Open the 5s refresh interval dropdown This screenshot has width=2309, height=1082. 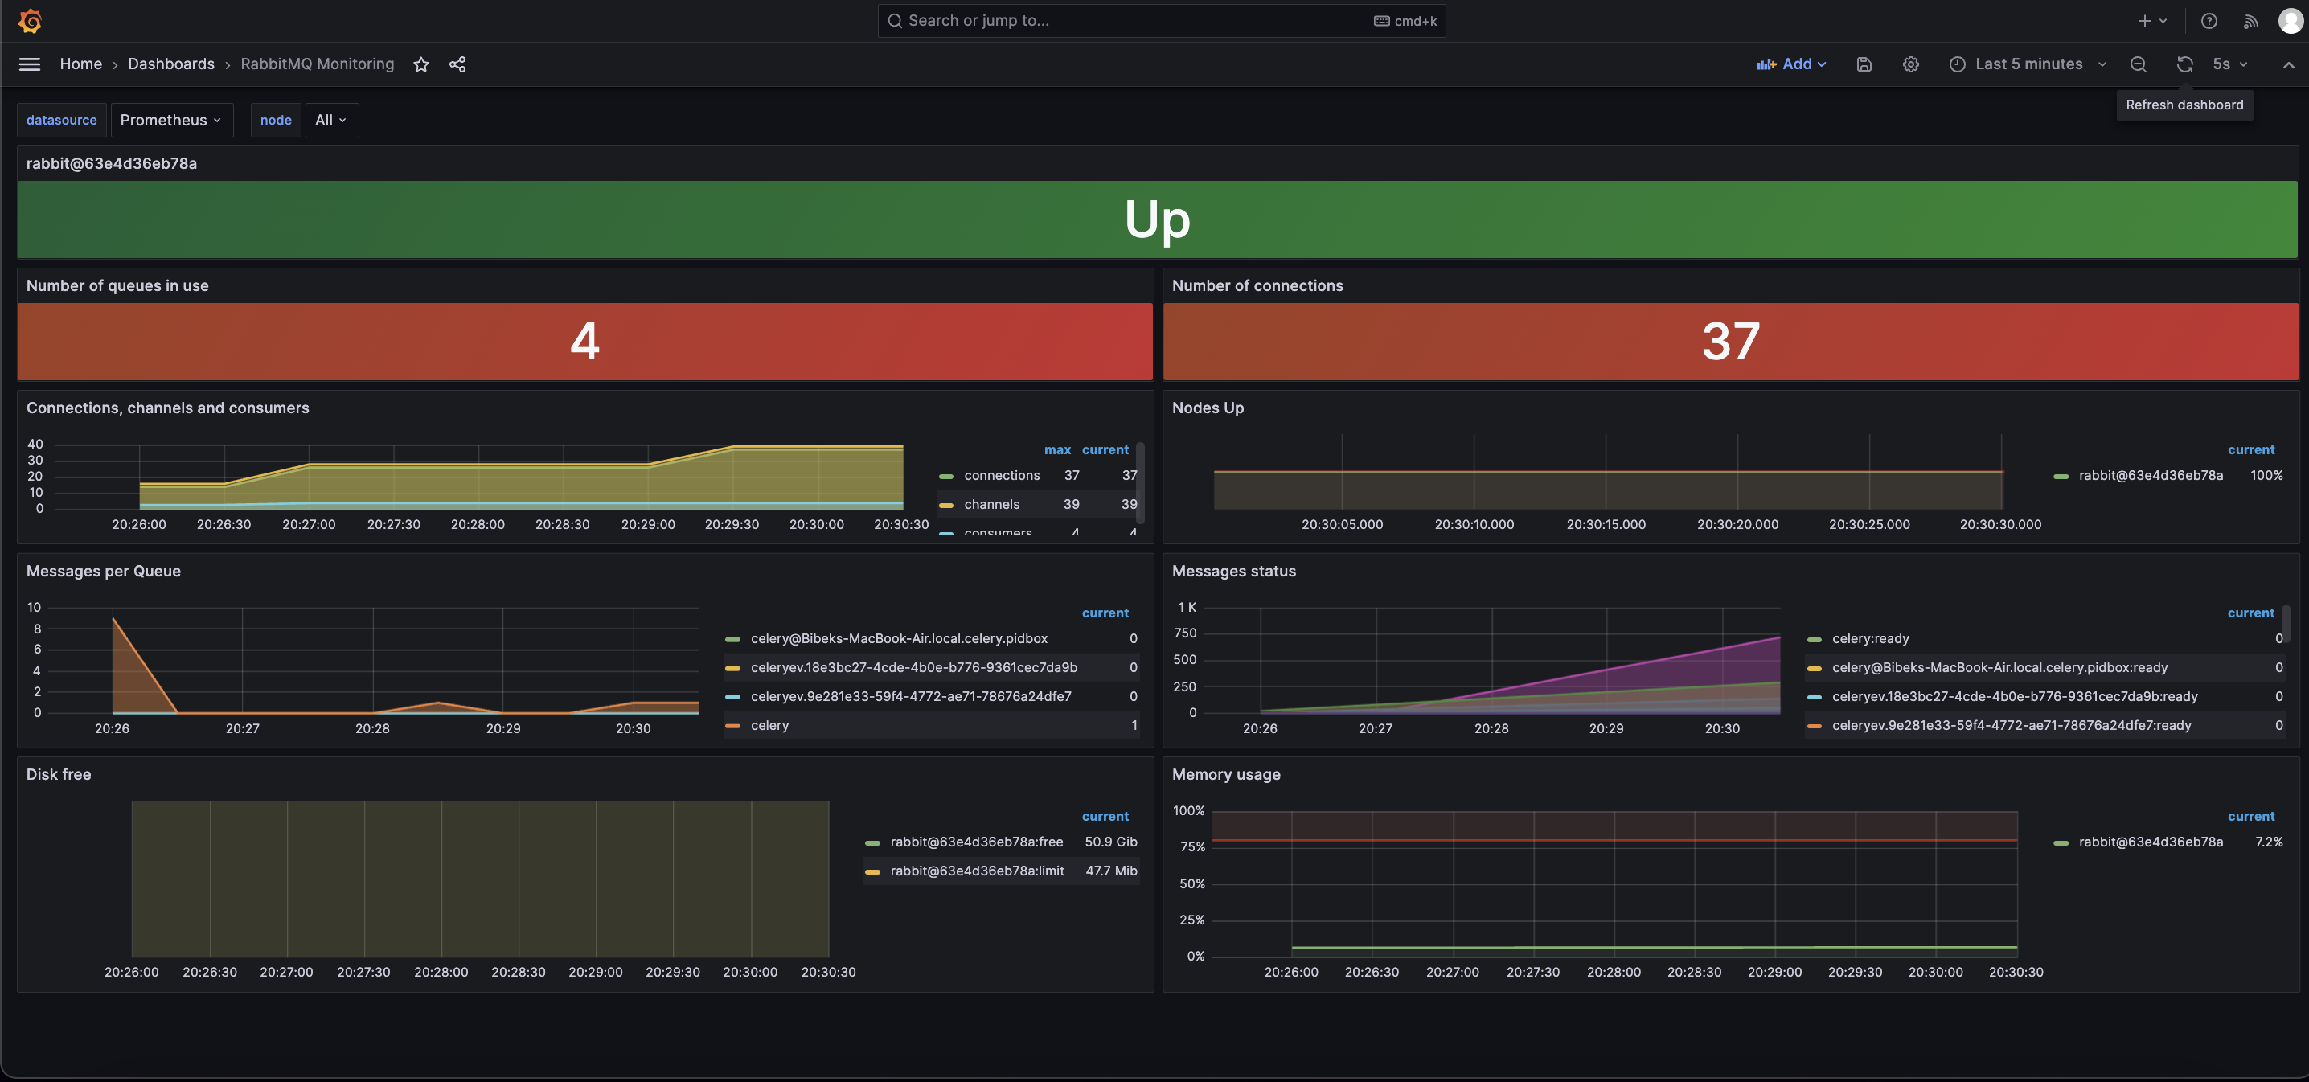point(2230,64)
